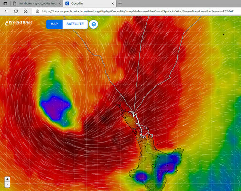Open the tab actions menu icon
This screenshot has height=191, width=241.
[x=5, y=3]
